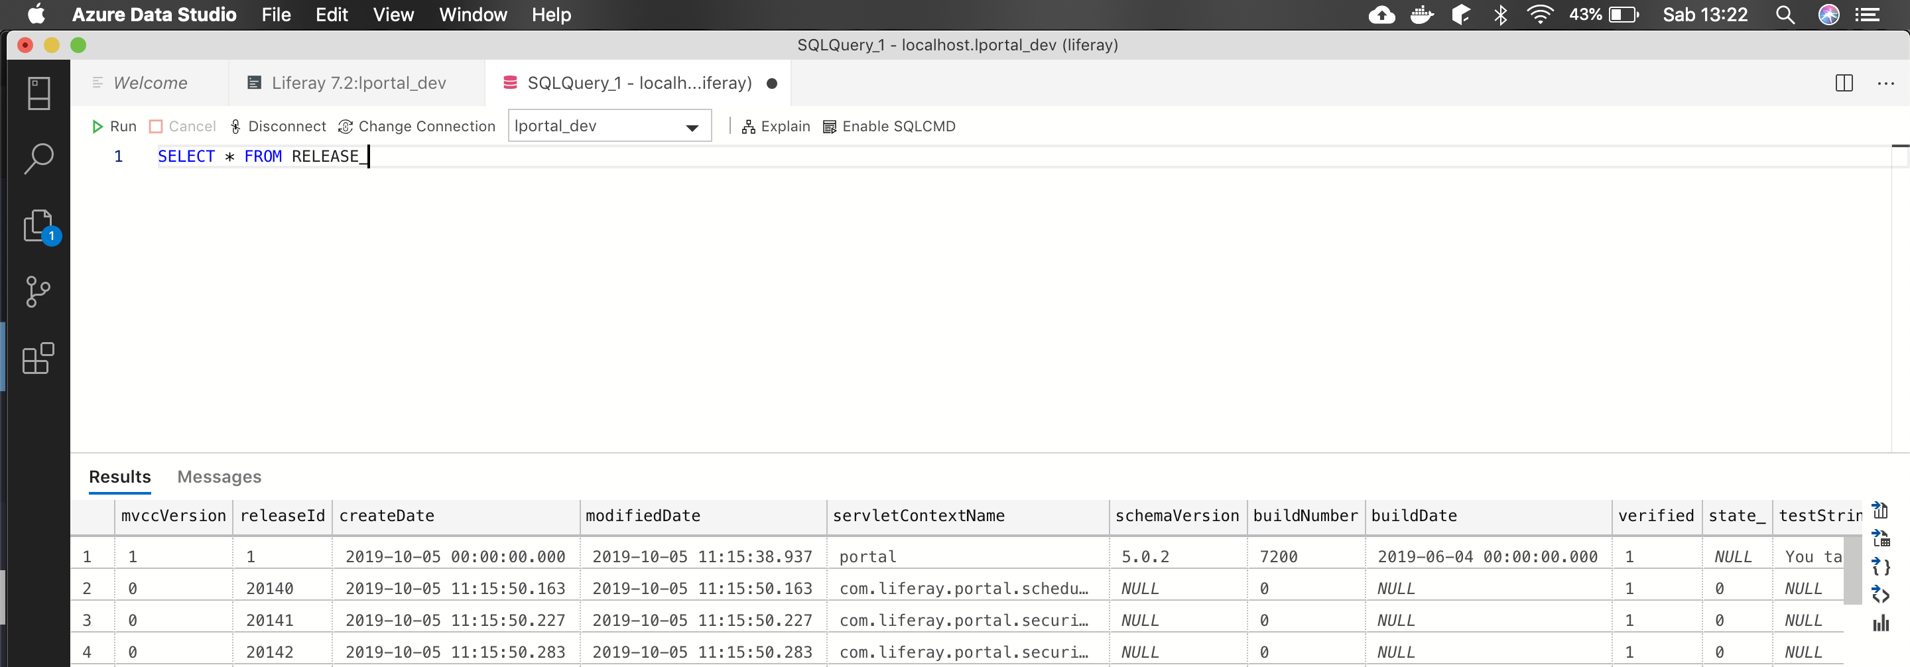1910x667 pixels.
Task: Enable SQLCMD mode
Action: [889, 126]
